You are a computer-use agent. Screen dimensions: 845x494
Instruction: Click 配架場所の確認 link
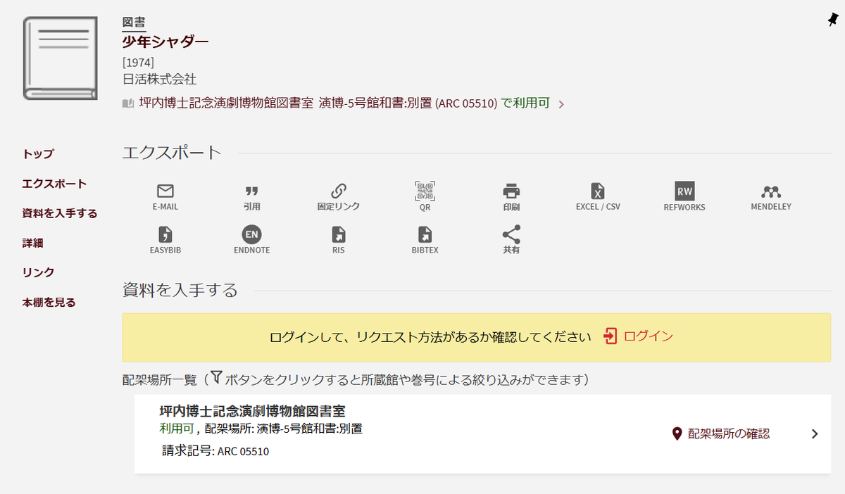(x=729, y=433)
